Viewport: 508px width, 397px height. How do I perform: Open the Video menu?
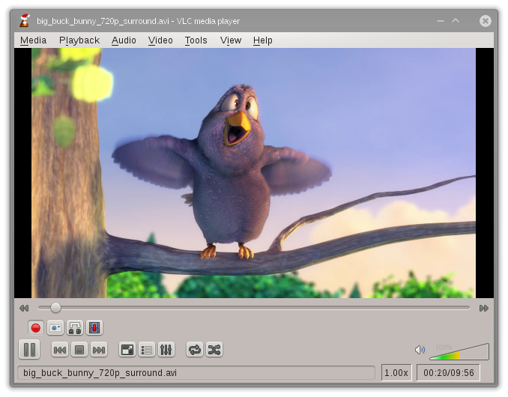[160, 40]
